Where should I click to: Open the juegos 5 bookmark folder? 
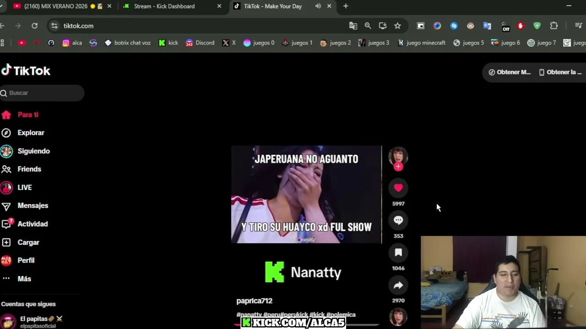[x=468, y=42]
